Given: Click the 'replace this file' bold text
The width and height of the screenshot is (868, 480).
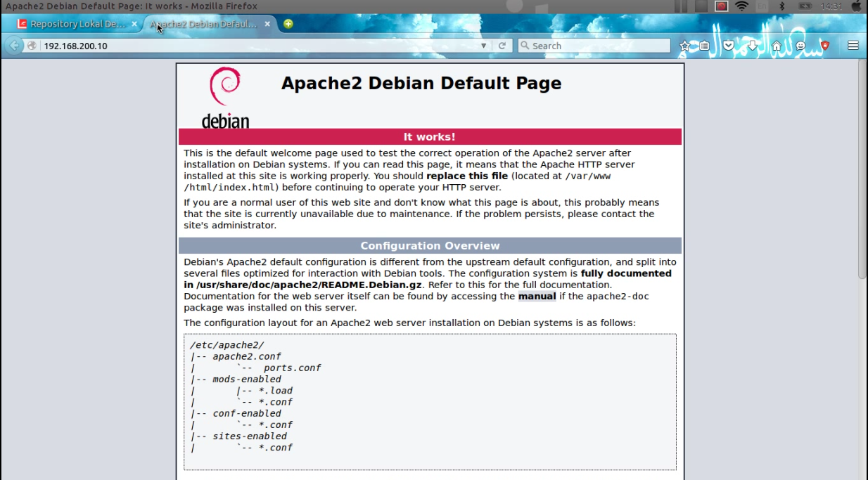Looking at the screenshot, I should (467, 176).
